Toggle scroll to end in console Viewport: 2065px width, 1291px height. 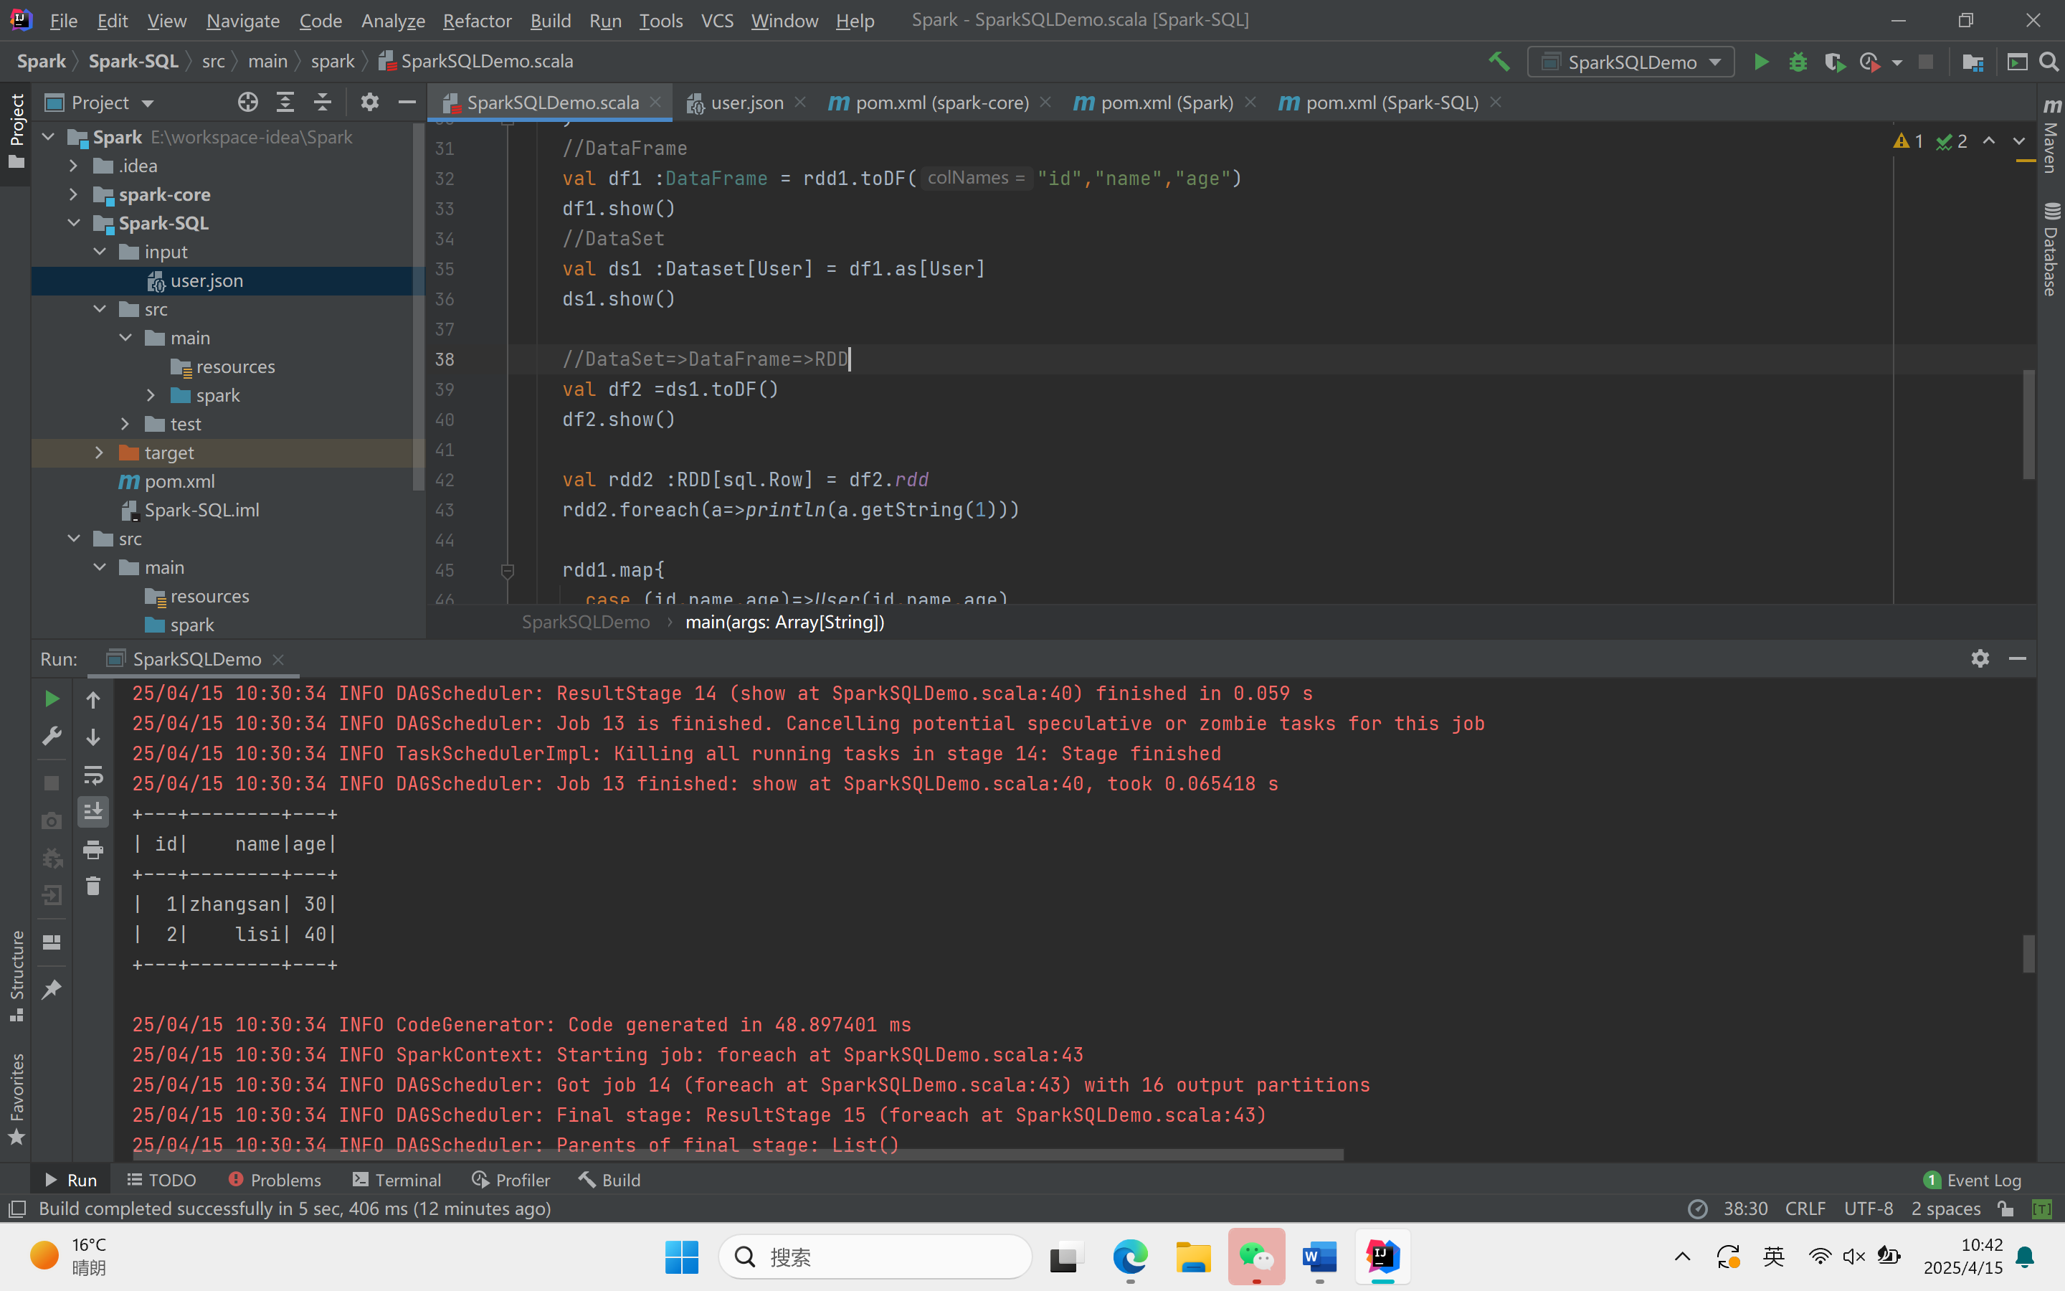coord(93,811)
